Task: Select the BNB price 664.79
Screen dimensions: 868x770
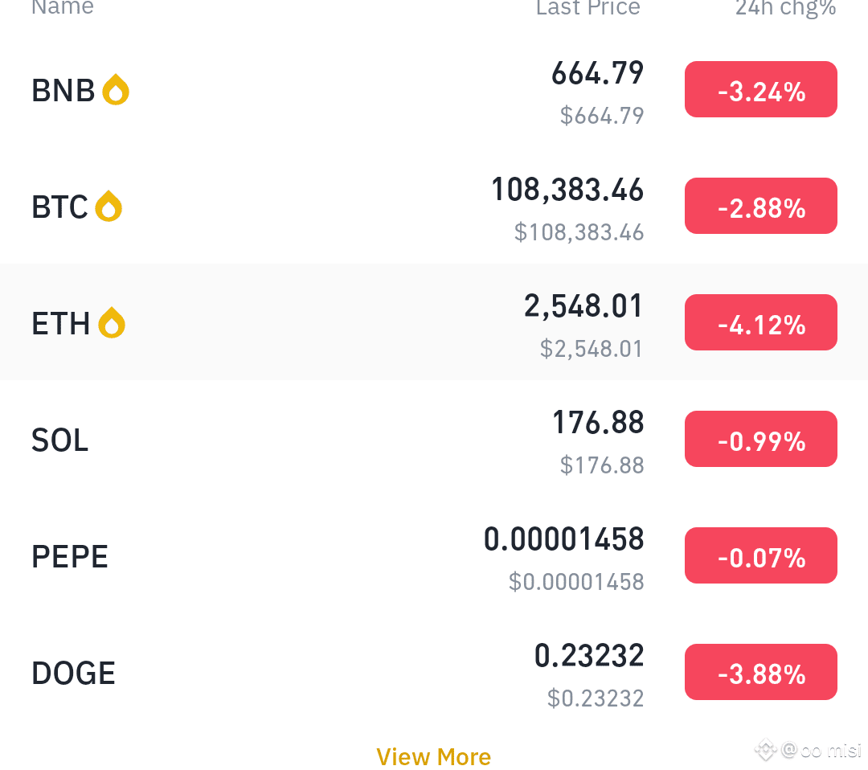Action: point(597,73)
